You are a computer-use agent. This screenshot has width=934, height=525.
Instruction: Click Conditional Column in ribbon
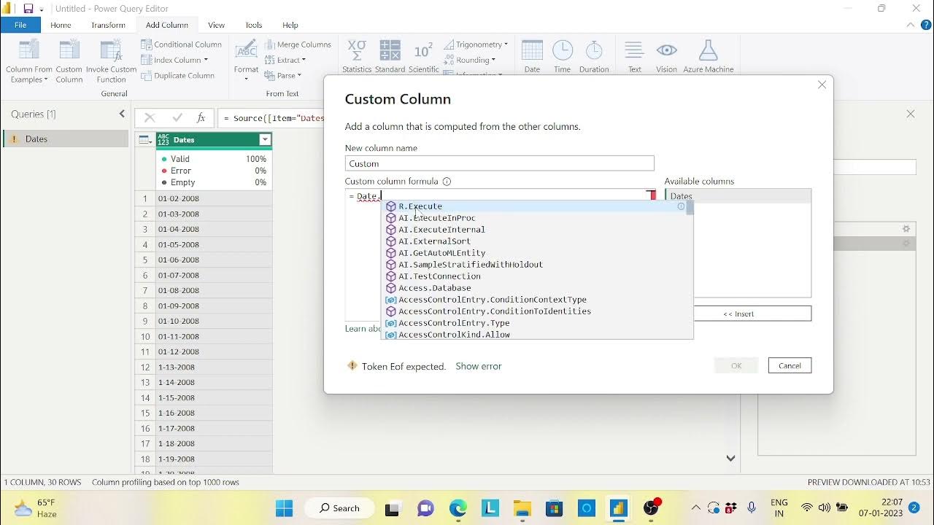click(x=181, y=44)
